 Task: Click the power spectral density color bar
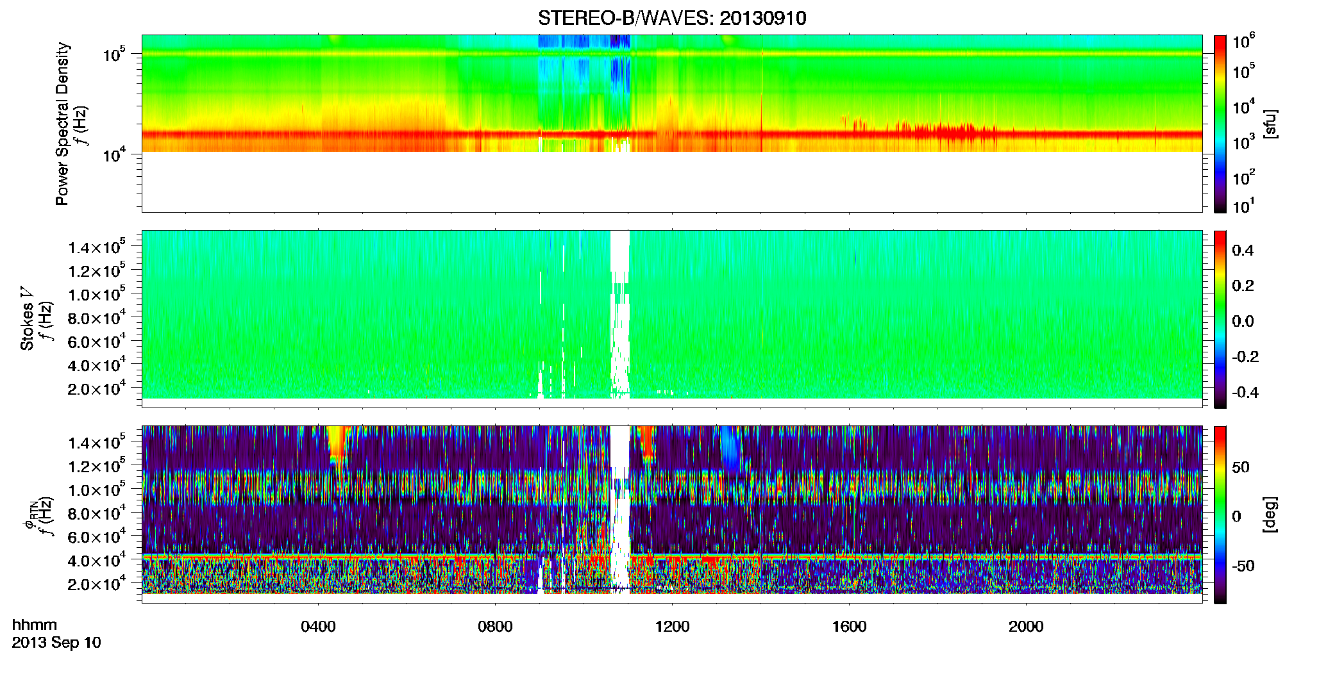click(1220, 124)
